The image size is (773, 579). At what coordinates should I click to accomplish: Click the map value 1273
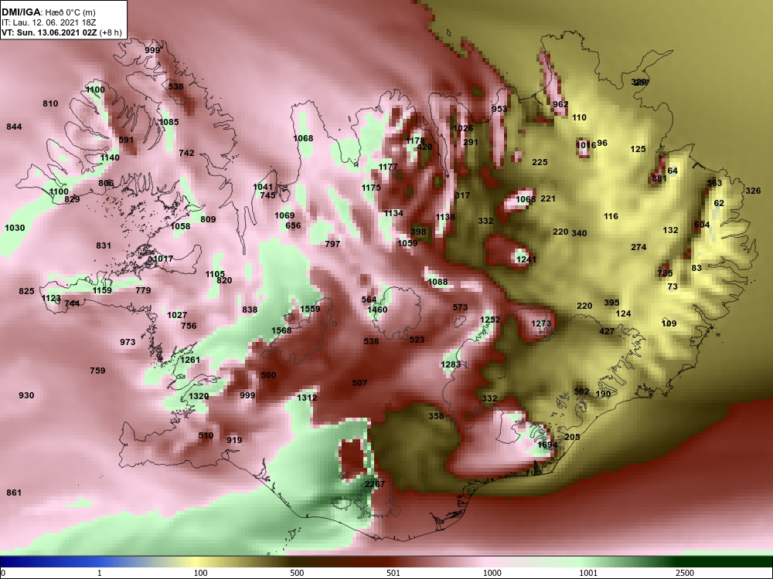click(x=541, y=323)
